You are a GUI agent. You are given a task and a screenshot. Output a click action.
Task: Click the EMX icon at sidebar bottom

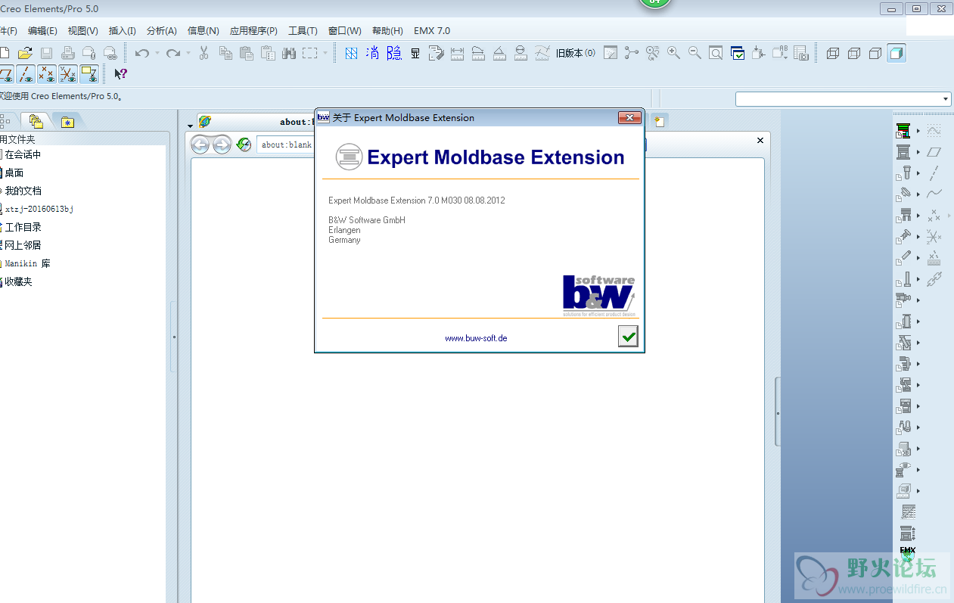tap(908, 555)
